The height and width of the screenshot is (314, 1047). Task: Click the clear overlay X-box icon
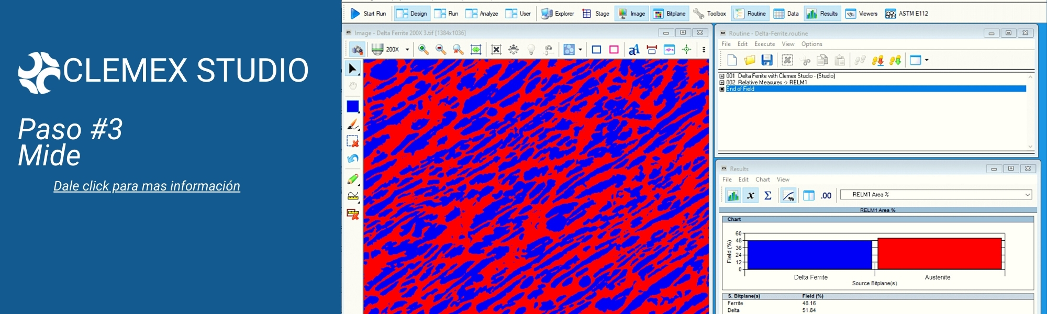tap(496, 50)
